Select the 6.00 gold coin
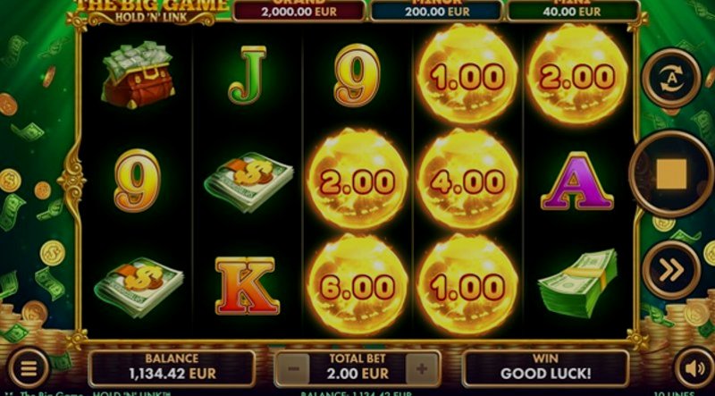 click(x=357, y=285)
